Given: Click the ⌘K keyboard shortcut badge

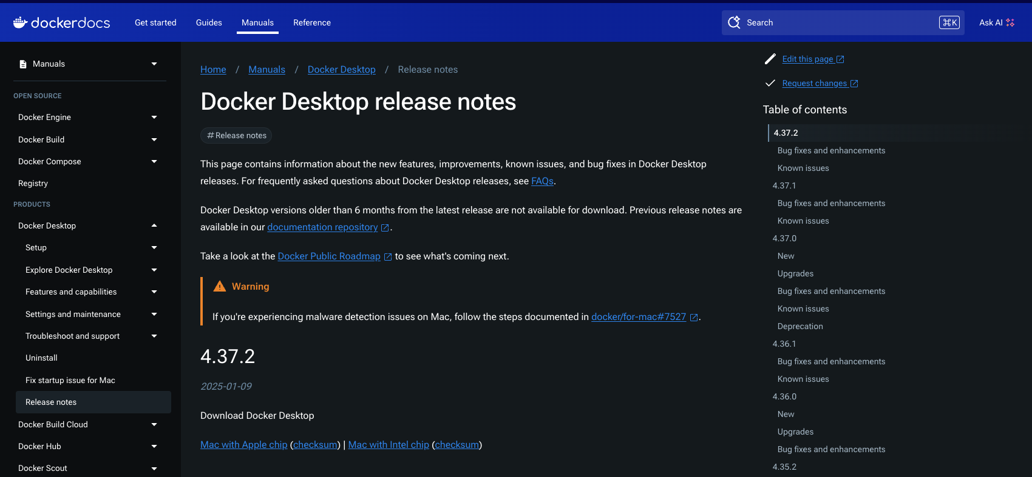Looking at the screenshot, I should (949, 22).
